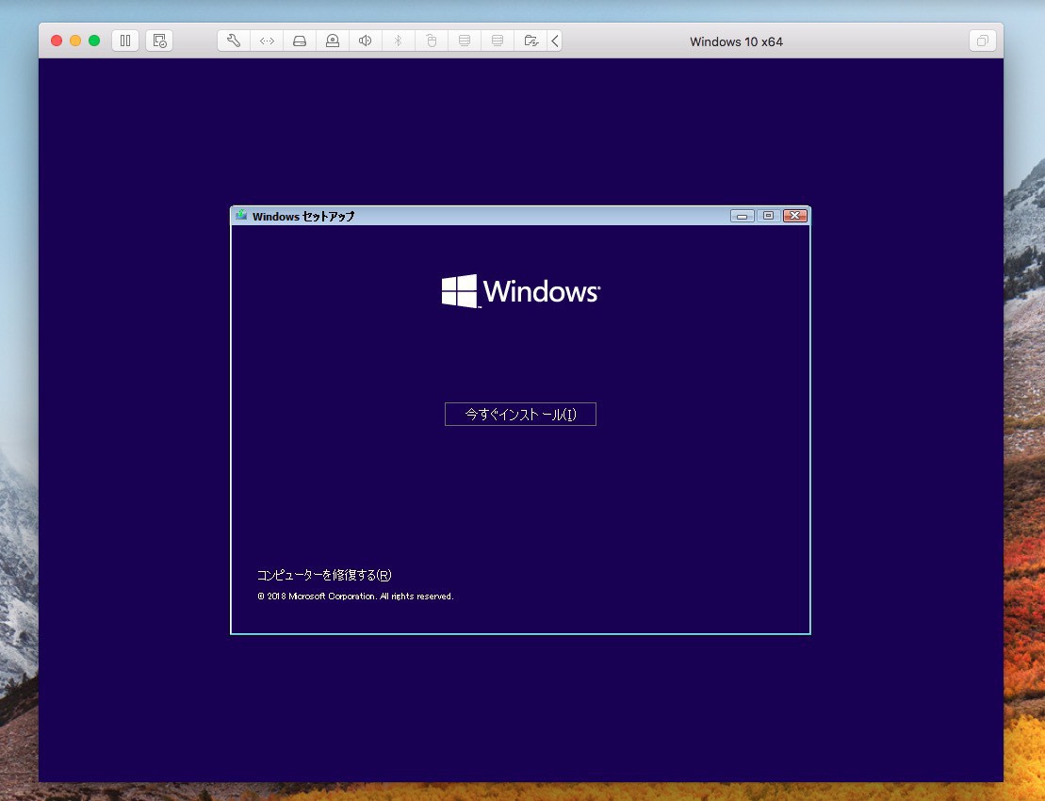The width and height of the screenshot is (1045, 801).
Task: Open virtual machine settings wrench icon
Action: [x=234, y=41]
